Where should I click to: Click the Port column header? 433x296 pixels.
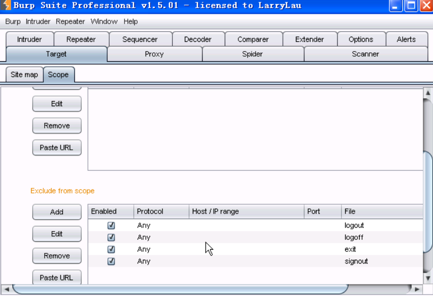[323, 212]
